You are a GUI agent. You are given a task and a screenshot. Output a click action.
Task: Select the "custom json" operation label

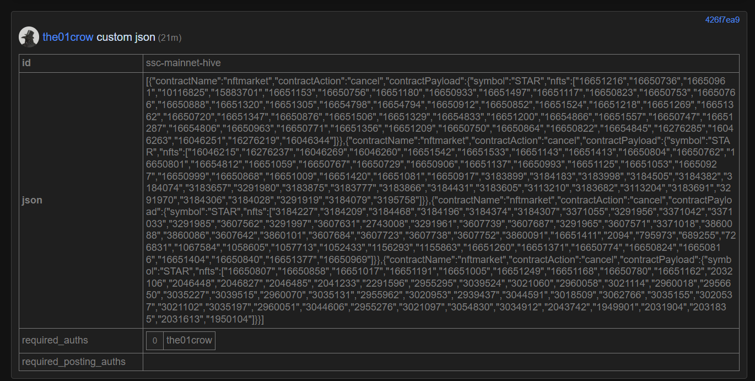click(126, 37)
